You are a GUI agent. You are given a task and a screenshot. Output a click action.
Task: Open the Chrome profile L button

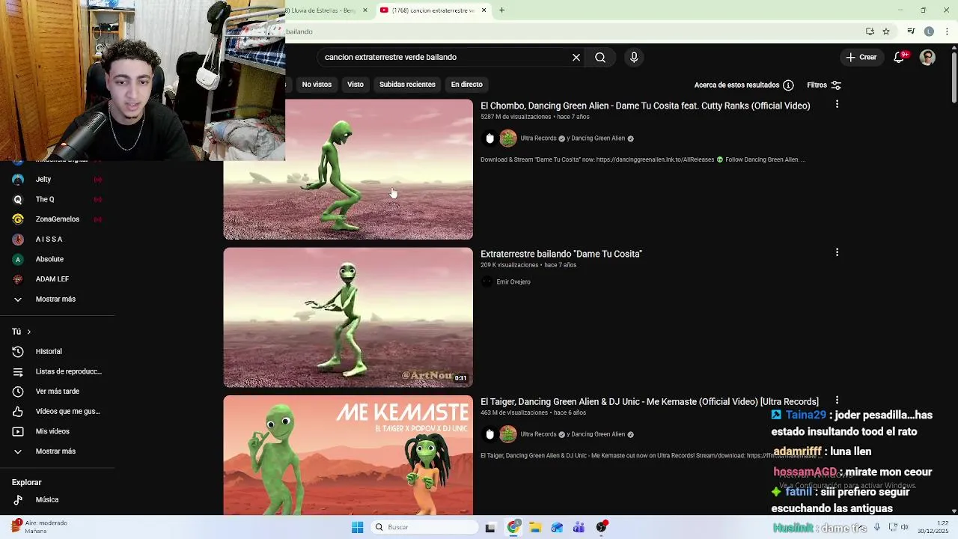[929, 31]
